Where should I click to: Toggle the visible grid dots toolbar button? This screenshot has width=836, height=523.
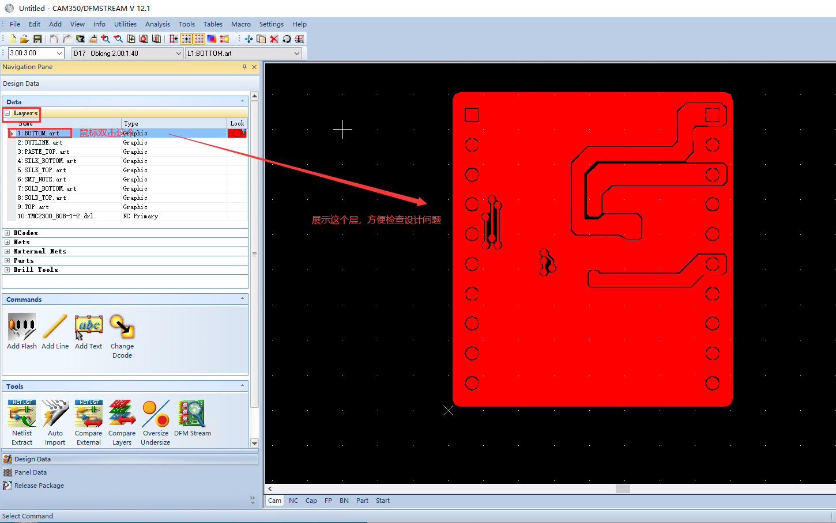[x=199, y=39]
